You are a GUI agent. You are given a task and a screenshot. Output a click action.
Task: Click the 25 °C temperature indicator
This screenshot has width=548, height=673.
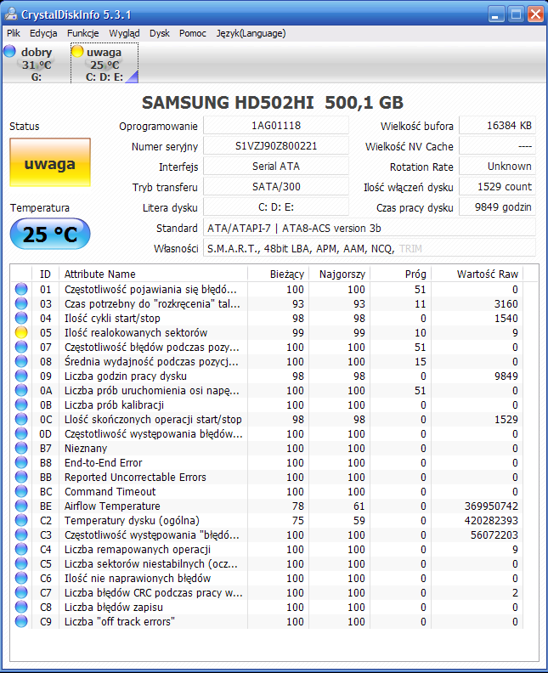tap(50, 234)
